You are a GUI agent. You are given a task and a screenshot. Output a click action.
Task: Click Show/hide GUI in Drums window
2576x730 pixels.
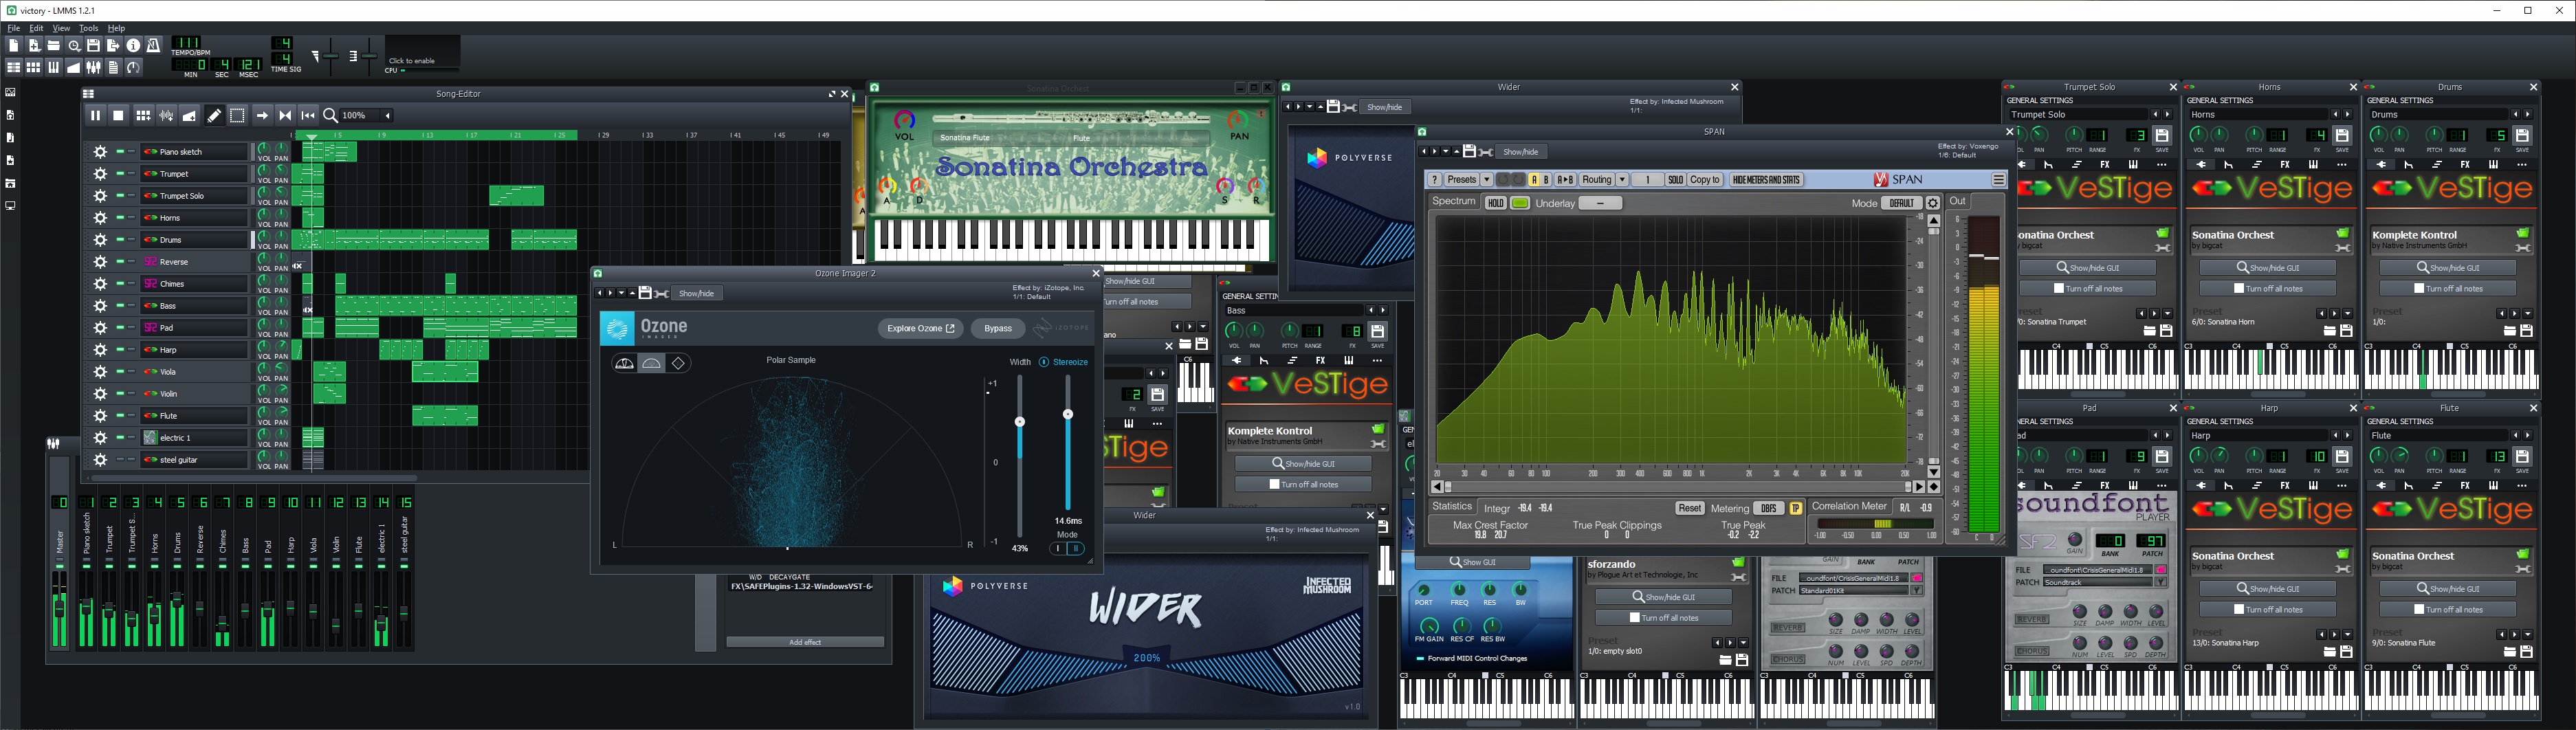2449,268
